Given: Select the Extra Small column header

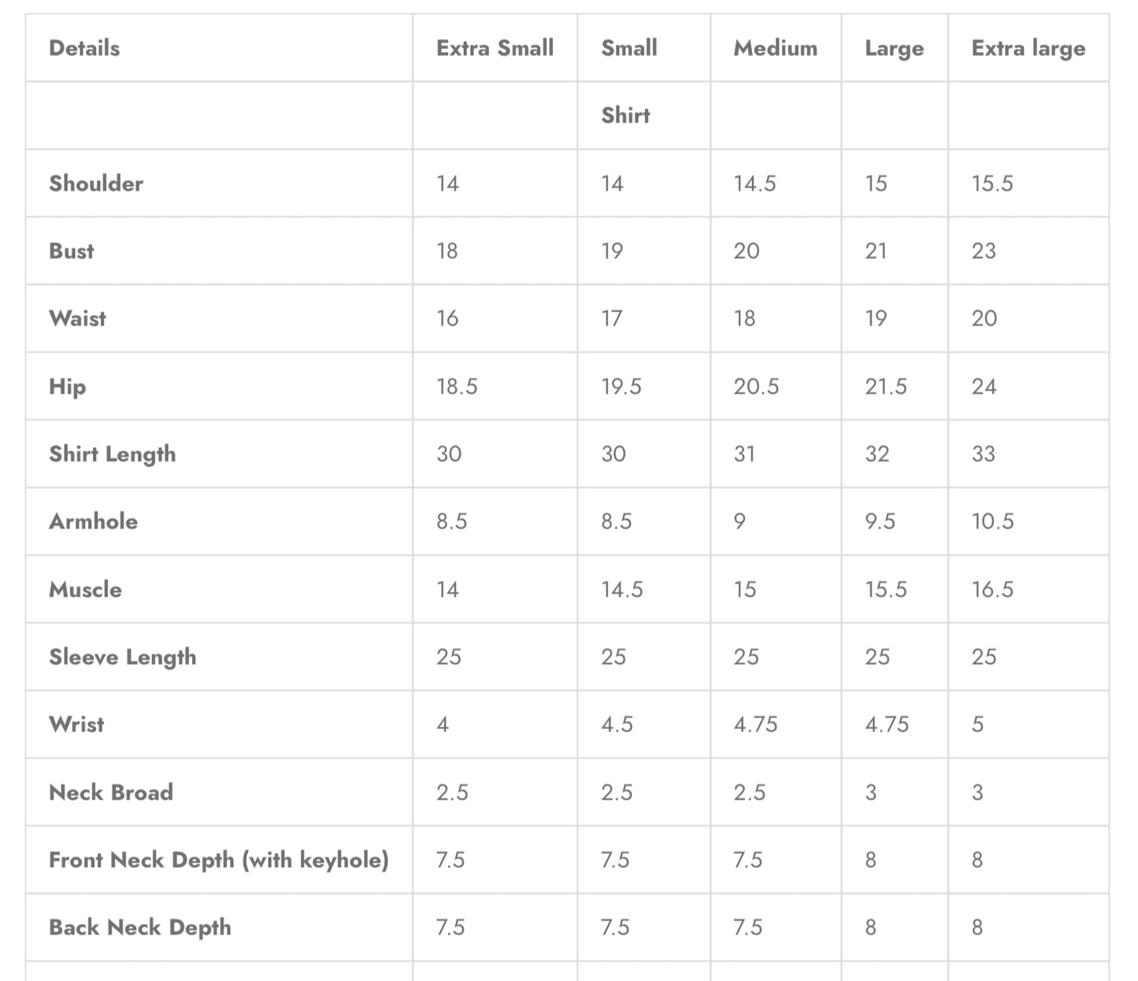Looking at the screenshot, I should point(495,48).
